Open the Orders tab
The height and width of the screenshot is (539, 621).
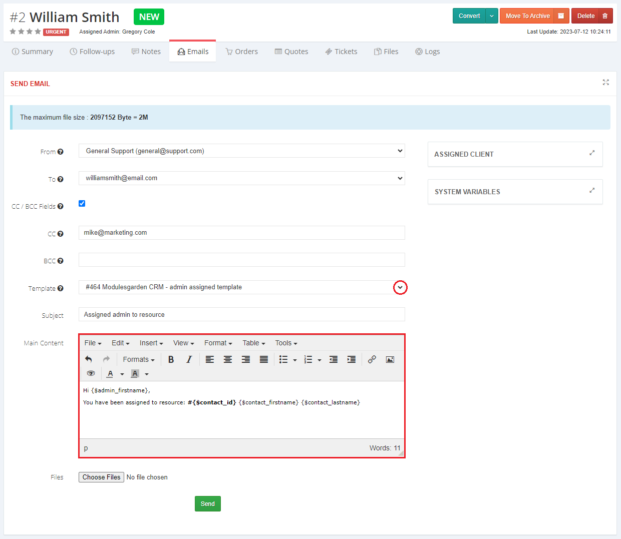(x=241, y=52)
